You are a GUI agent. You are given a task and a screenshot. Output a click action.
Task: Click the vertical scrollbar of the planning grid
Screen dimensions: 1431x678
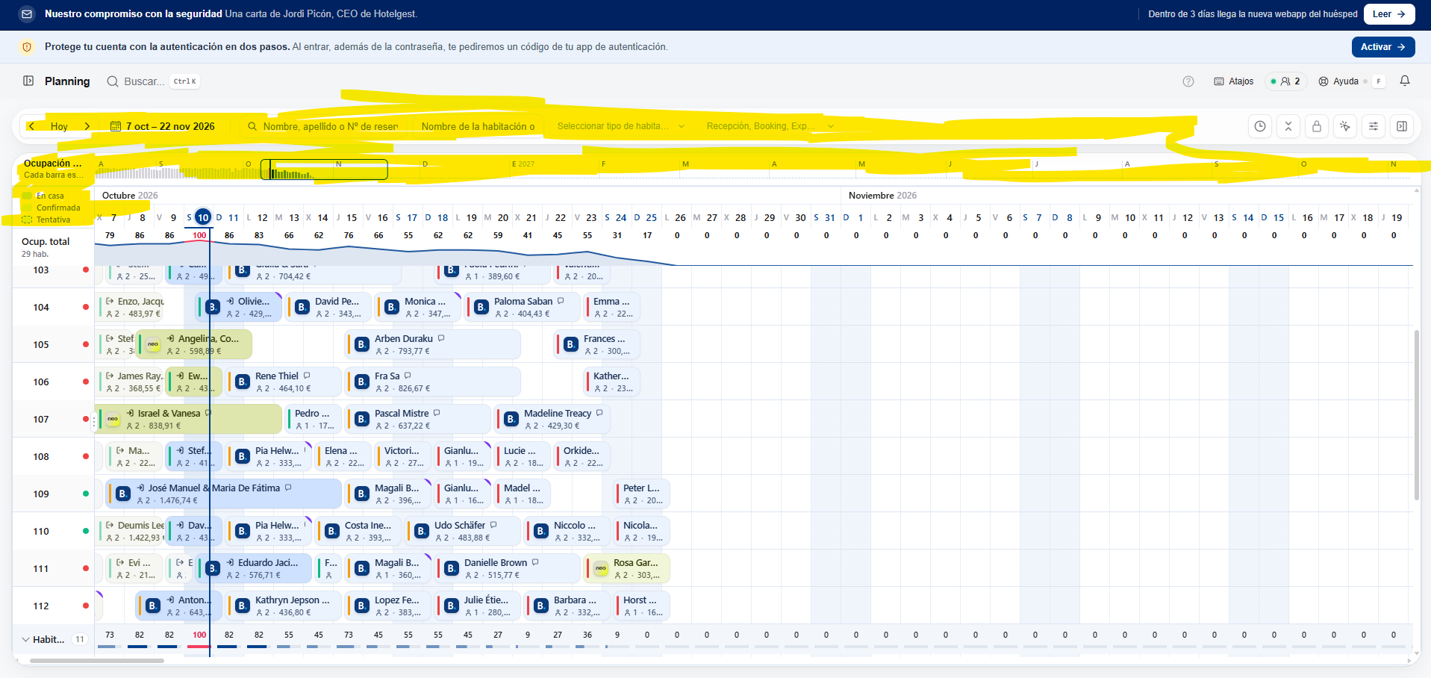(1416, 414)
